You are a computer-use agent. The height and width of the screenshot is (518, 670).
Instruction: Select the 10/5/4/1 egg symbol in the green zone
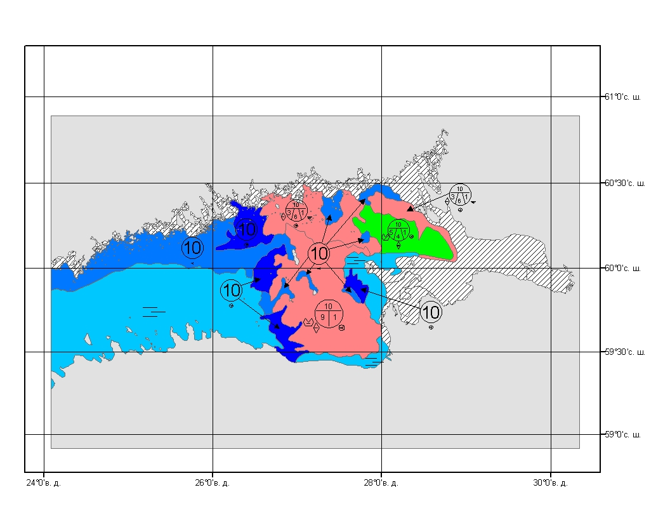coord(398,230)
